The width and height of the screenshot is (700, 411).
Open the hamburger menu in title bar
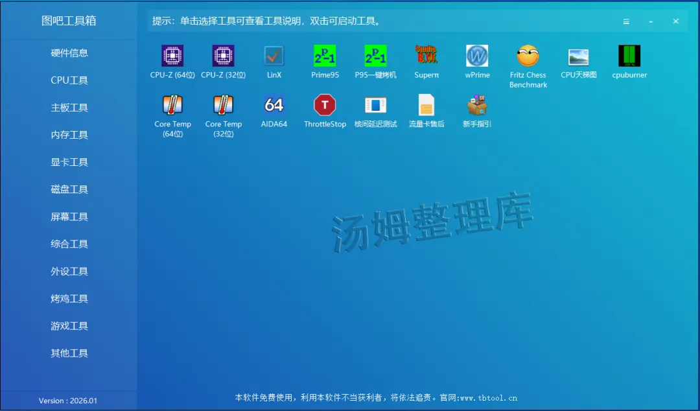(x=626, y=21)
